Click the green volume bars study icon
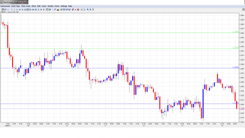Image resolution: width=245 pixels, height=138 pixels. pyautogui.click(x=58, y=10)
